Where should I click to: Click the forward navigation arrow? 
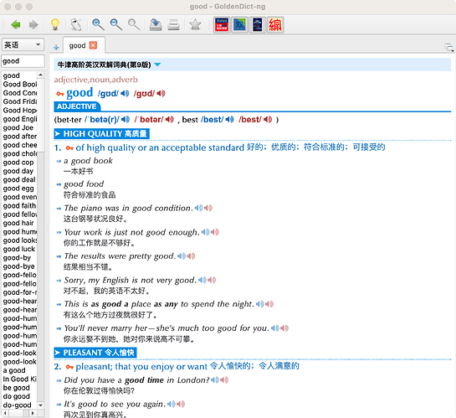tap(33, 24)
